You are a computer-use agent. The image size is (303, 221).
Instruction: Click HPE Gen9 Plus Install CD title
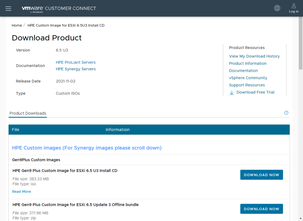(65, 170)
